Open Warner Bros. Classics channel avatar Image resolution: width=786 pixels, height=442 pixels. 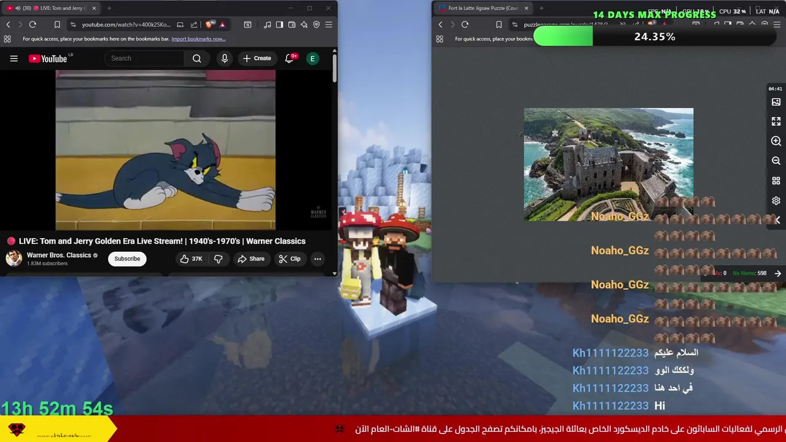click(x=14, y=258)
